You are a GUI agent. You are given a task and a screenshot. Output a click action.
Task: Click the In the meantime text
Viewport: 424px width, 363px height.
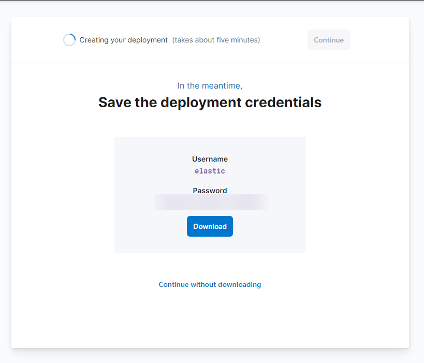210,85
